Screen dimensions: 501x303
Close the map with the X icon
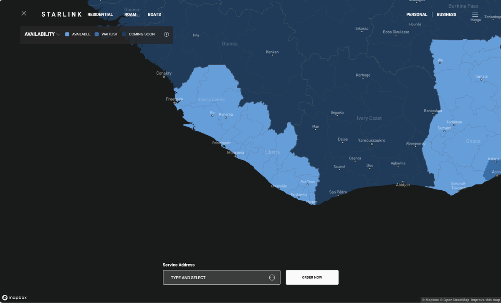point(24,13)
